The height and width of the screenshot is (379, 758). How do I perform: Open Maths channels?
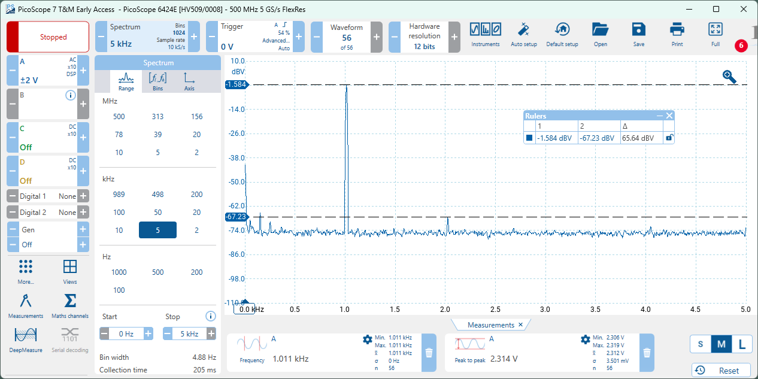70,305
